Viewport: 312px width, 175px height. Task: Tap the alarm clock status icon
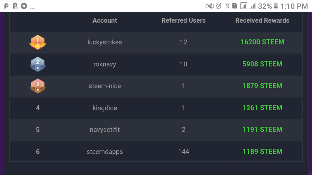coord(219,6)
